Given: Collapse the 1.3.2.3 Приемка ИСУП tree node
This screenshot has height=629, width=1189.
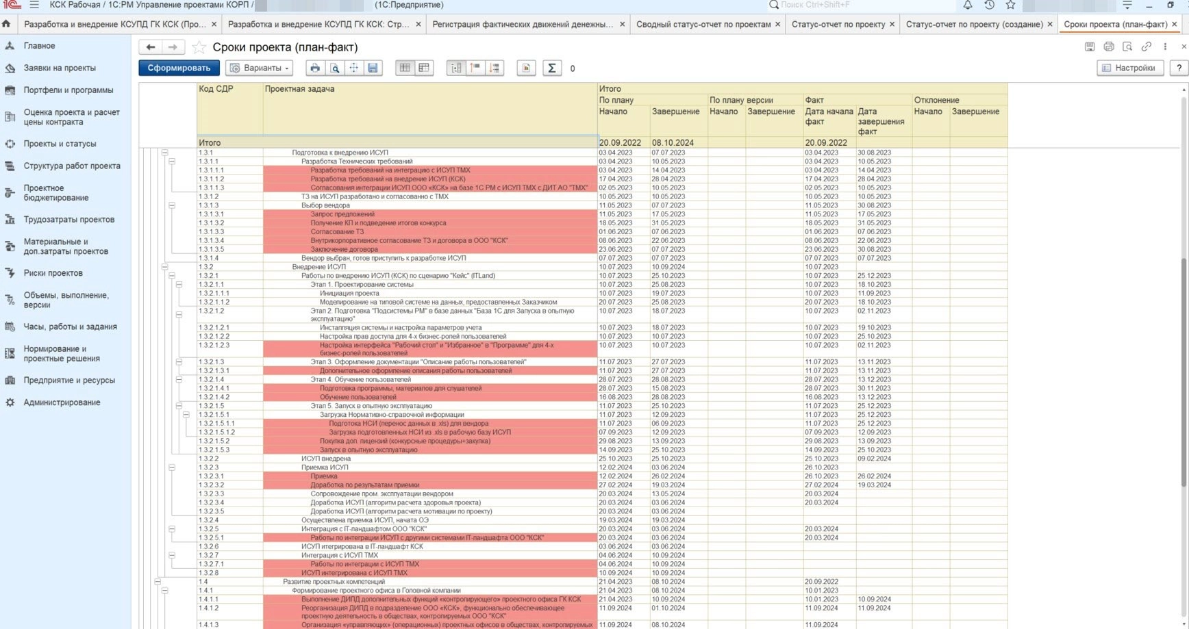Looking at the screenshot, I should point(172,467).
